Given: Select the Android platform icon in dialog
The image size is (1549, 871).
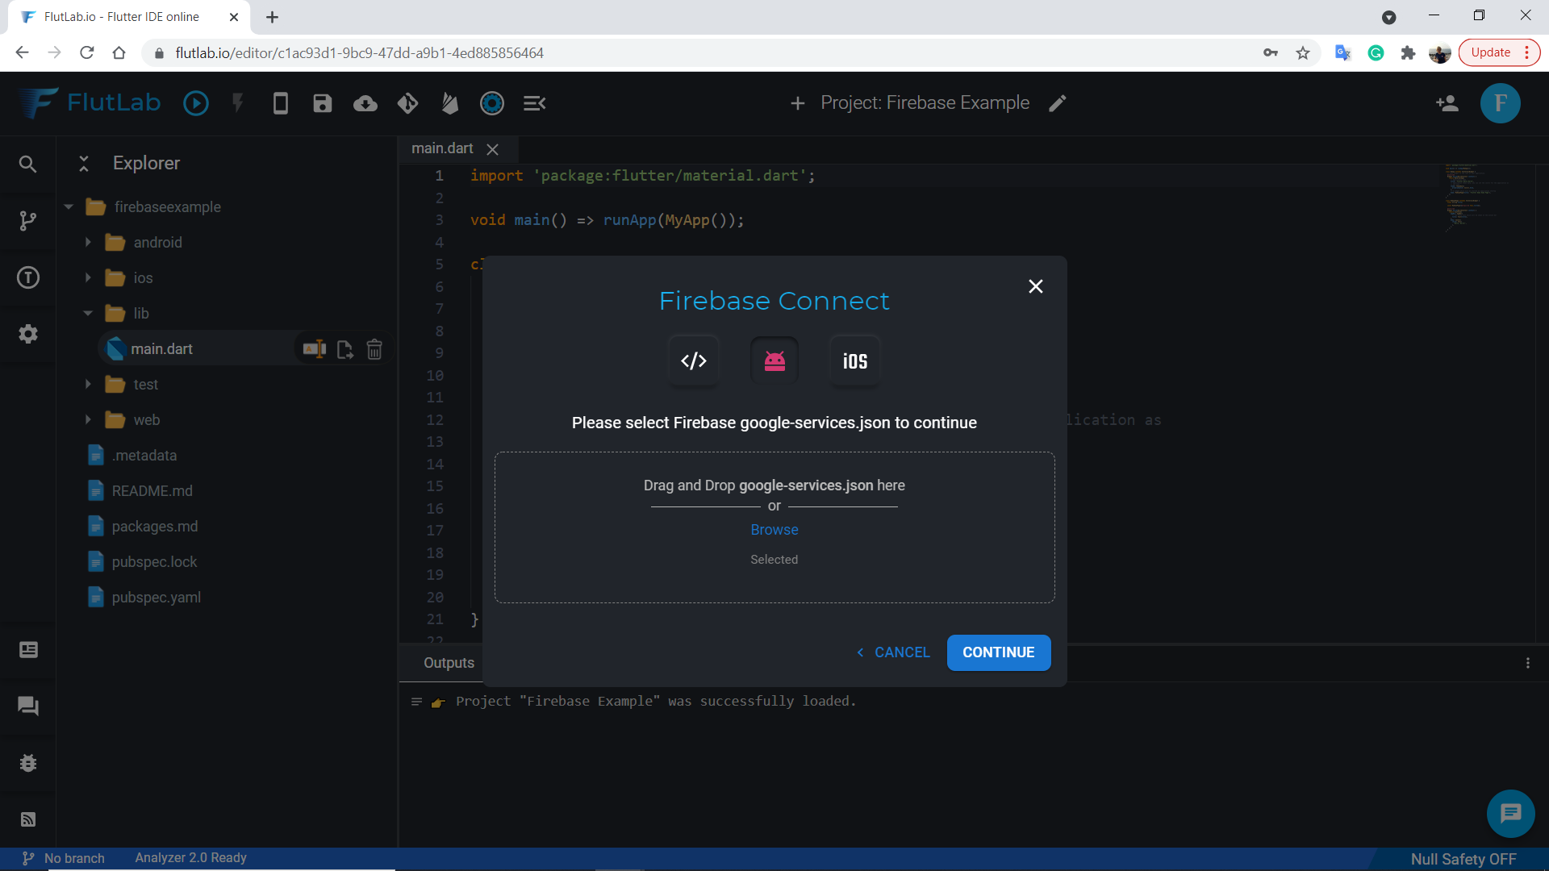Looking at the screenshot, I should (774, 361).
